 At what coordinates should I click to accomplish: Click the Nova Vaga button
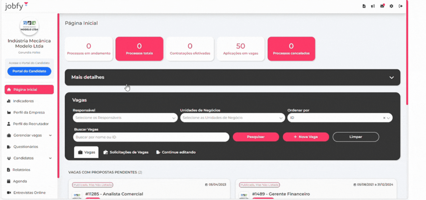pyautogui.click(x=306, y=137)
